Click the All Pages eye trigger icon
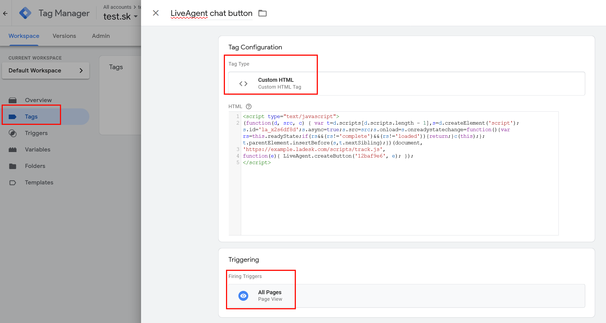 coord(243,296)
